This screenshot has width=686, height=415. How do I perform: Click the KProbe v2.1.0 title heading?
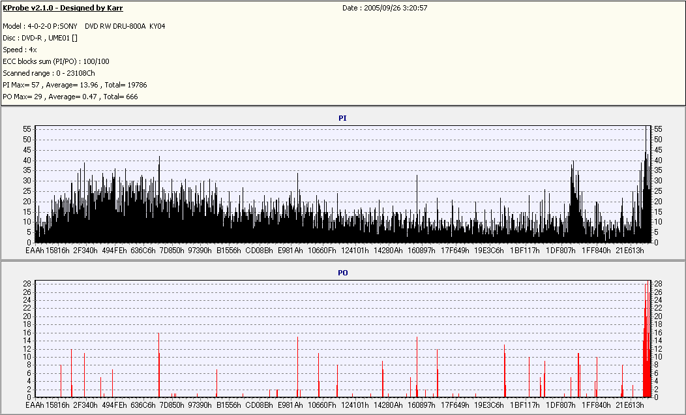[63, 8]
